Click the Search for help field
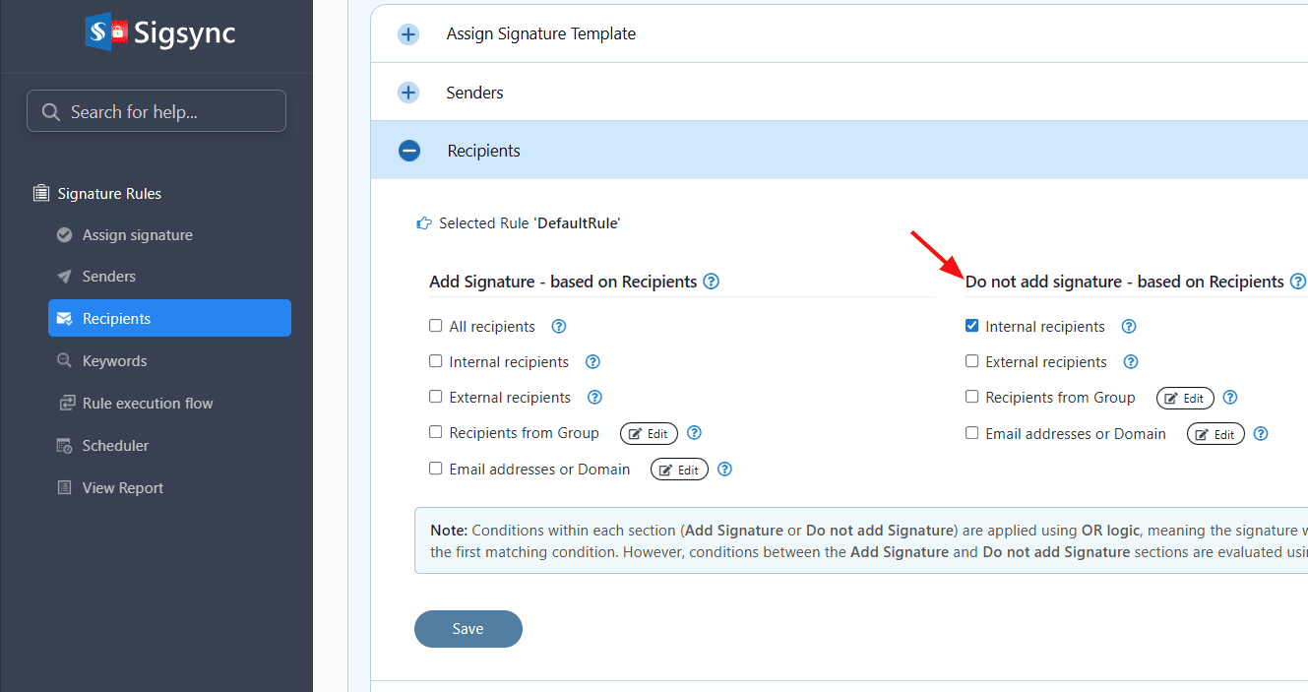1308x692 pixels. pos(157,112)
